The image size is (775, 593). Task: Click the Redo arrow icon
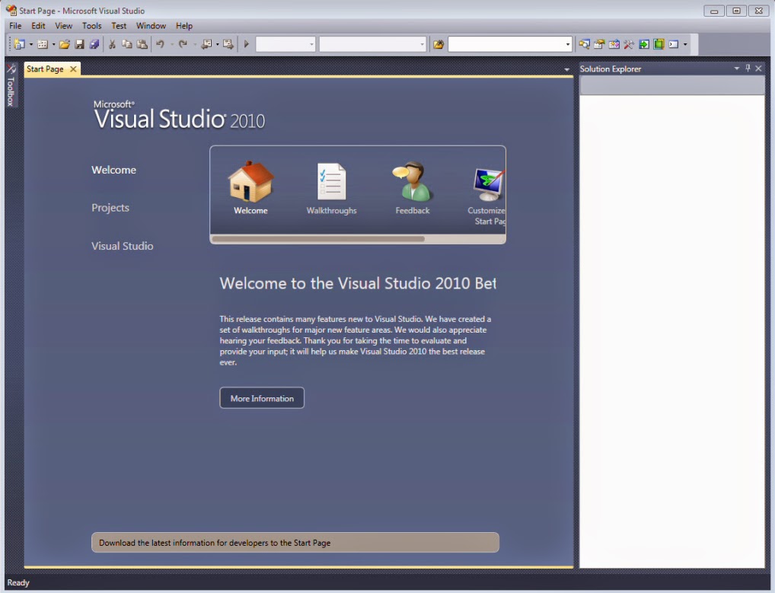coord(183,44)
